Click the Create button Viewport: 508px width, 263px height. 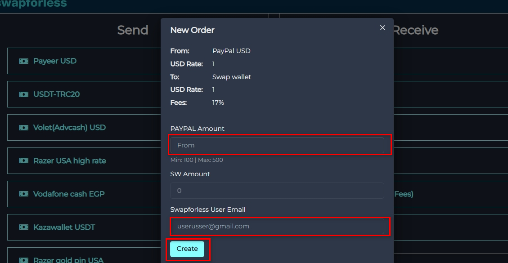(x=187, y=249)
